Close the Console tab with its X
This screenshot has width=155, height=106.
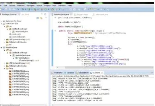(102, 73)
